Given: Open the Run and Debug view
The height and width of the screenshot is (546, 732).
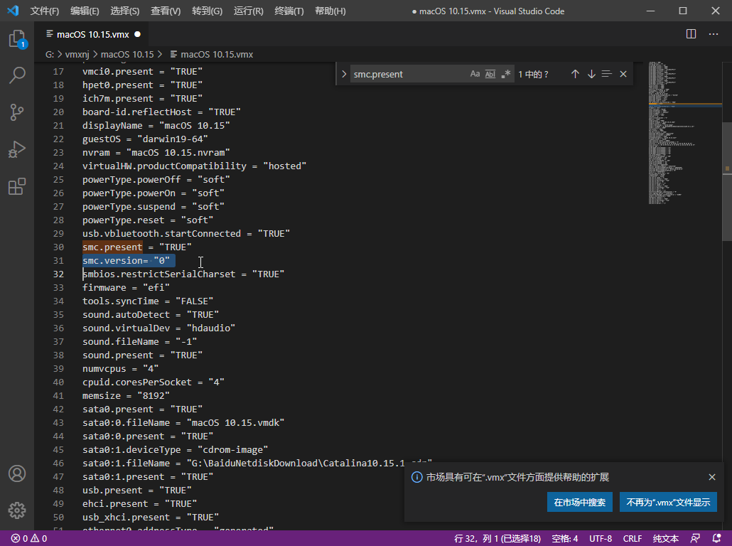Looking at the screenshot, I should tap(17, 149).
